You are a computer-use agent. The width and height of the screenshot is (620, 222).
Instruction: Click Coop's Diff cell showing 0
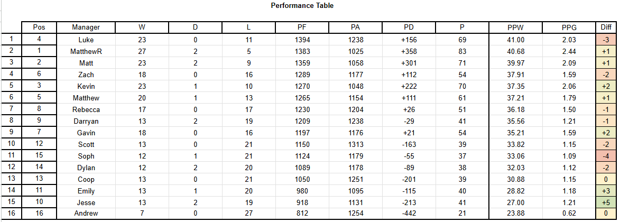click(605, 179)
